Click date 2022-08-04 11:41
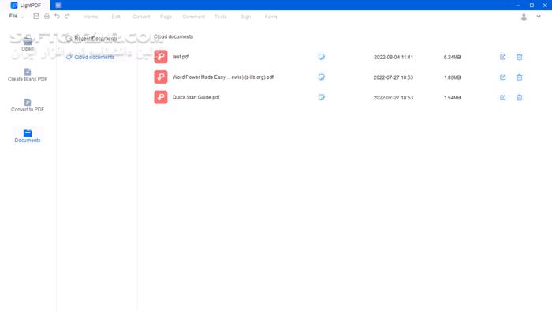The height and width of the screenshot is (311, 552). [x=393, y=57]
